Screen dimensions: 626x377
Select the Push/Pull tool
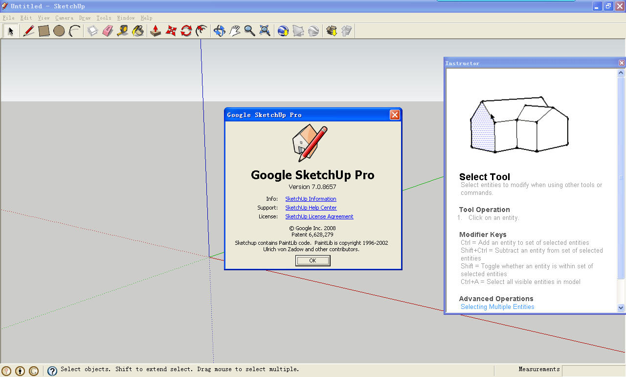click(x=156, y=31)
